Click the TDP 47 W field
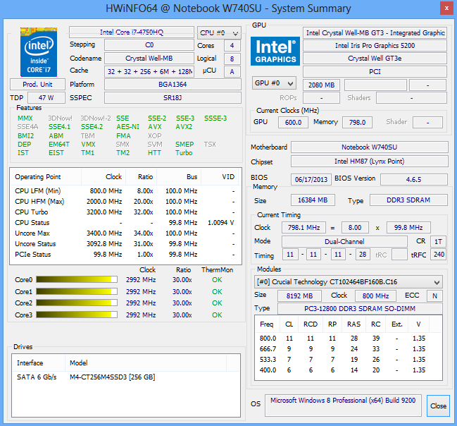Image resolution: width=457 pixels, height=426 pixels. 46,98
